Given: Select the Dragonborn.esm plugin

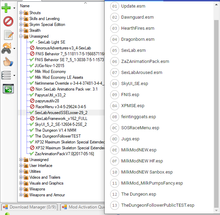Looking at the screenshot, I should (138, 39).
